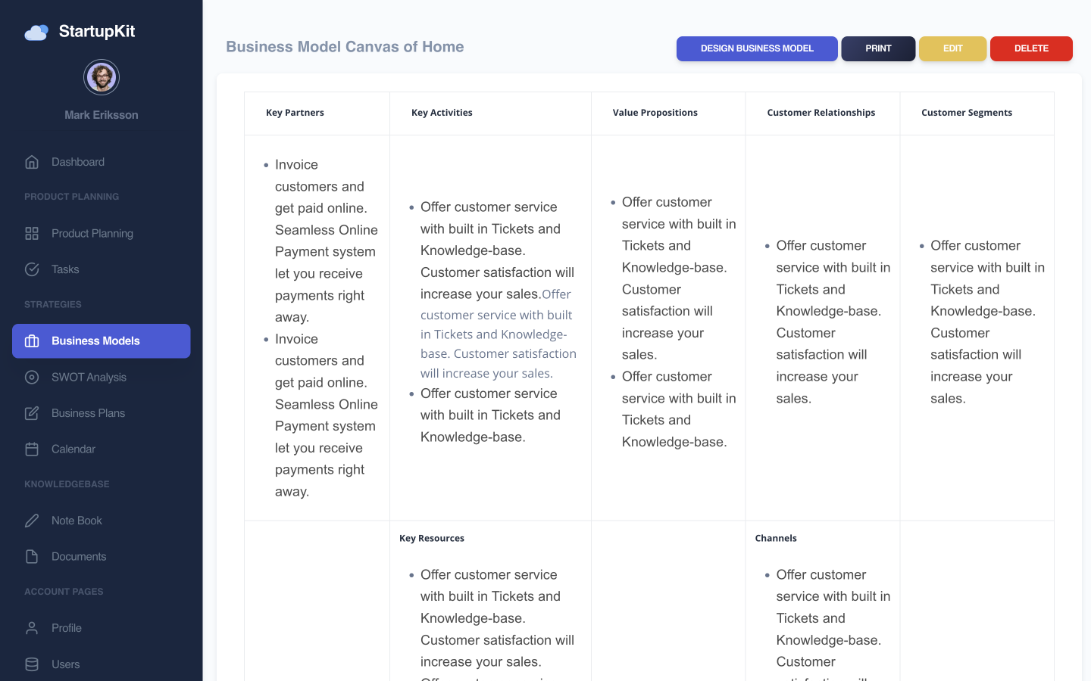Viewport: 1091px width, 681px height.
Task: Click the Profile user icon
Action: click(32, 628)
